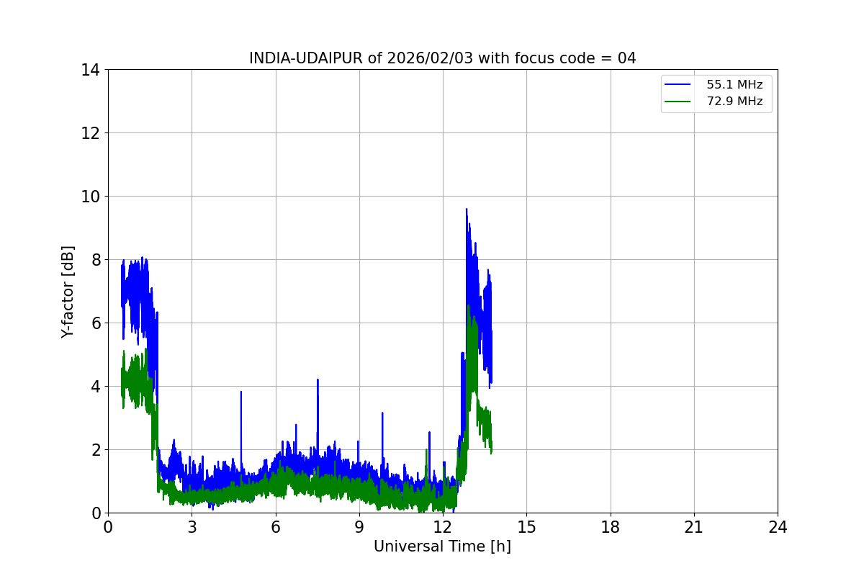Click the x-axis tick label '21'
Image resolution: width=864 pixels, height=576 pixels.
[x=694, y=527]
